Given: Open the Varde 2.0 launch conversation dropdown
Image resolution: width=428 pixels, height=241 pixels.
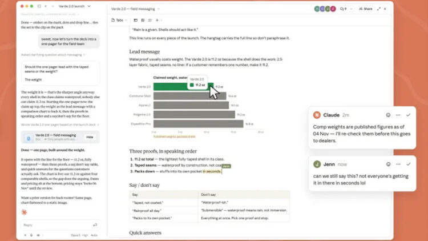Looking at the screenshot, I should [75, 6].
